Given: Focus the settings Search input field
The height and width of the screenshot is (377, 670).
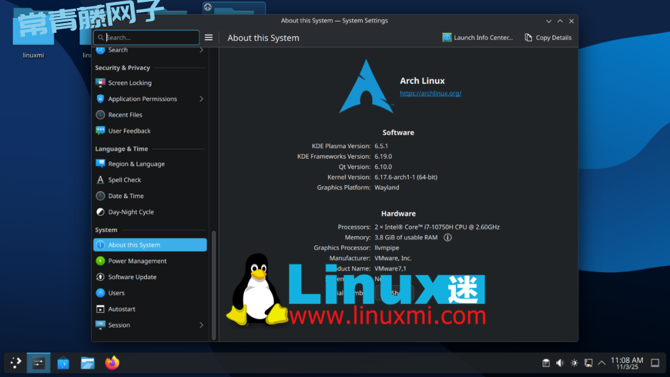Looking at the screenshot, I should [x=150, y=38].
